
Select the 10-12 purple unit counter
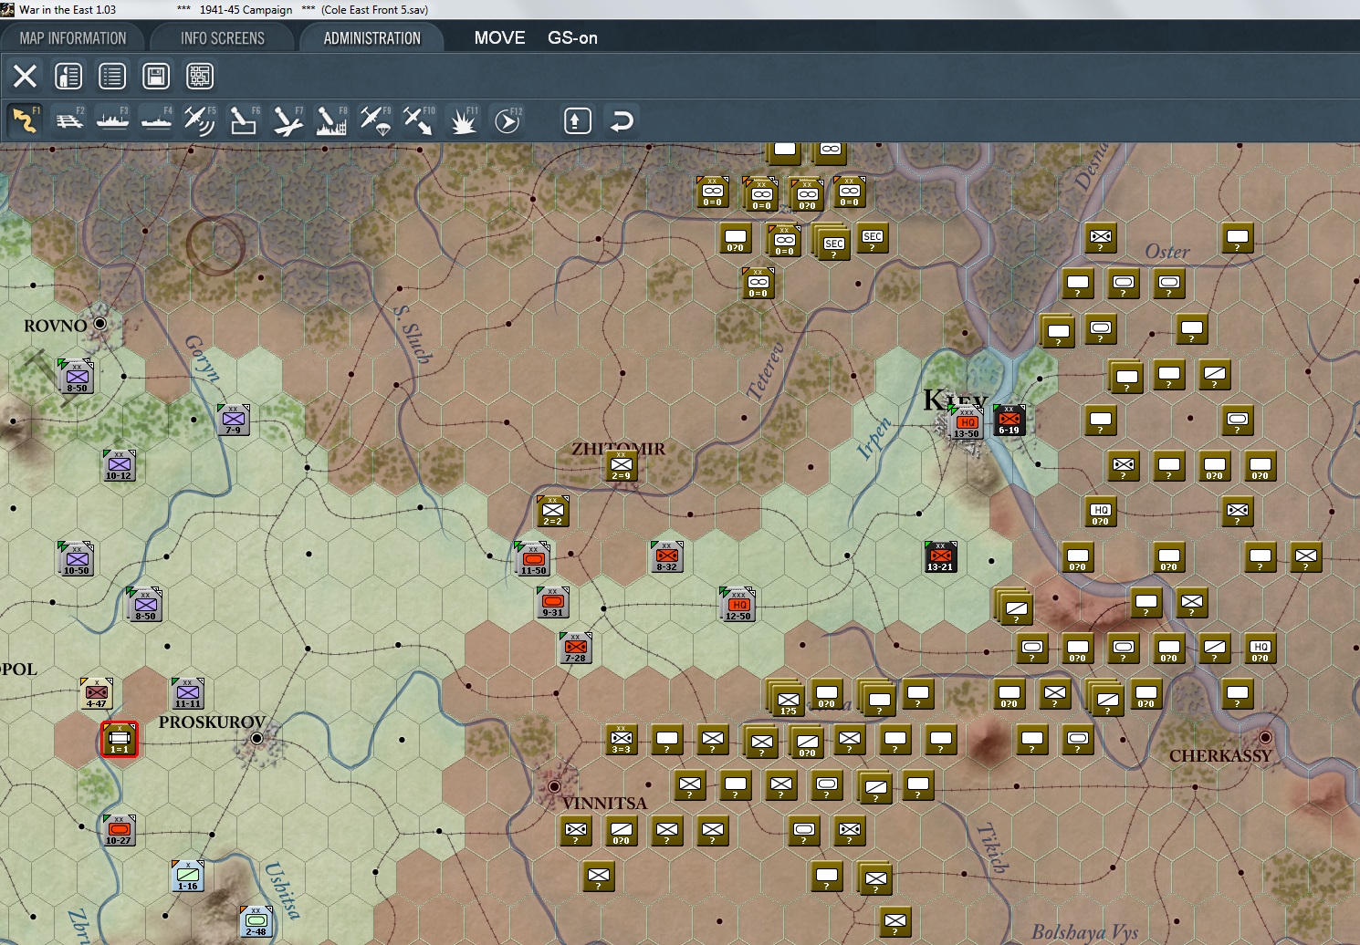click(x=119, y=465)
